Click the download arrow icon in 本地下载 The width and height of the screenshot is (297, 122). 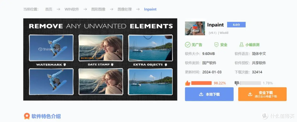pyautogui.click(x=201, y=94)
